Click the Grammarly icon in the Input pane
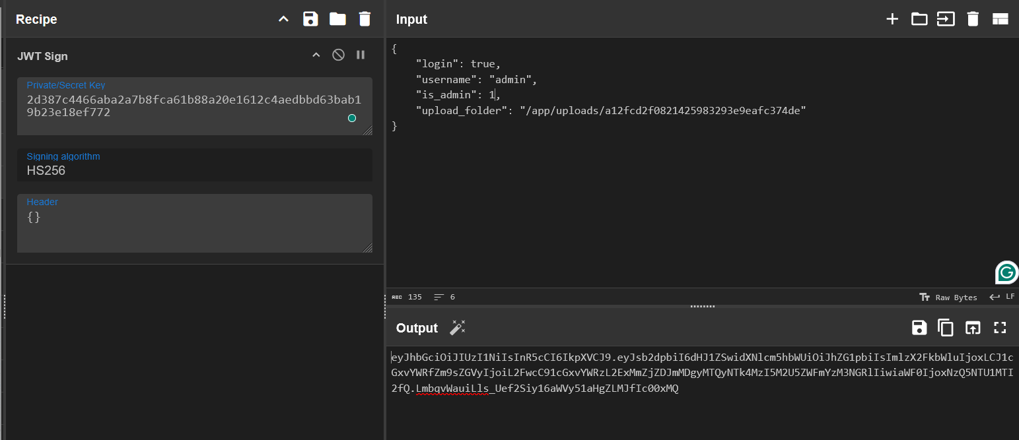This screenshot has width=1019, height=440. (x=1006, y=272)
